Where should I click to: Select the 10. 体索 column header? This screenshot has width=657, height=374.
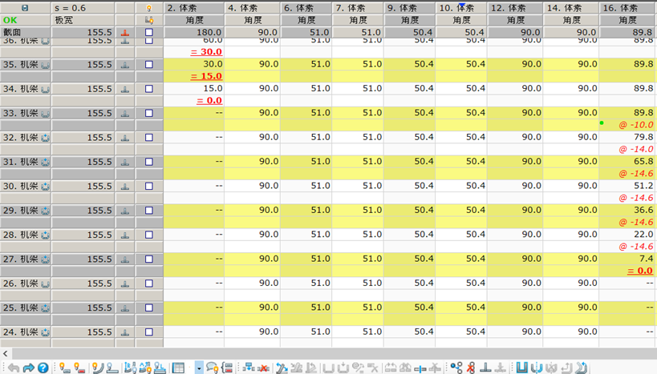coord(461,8)
